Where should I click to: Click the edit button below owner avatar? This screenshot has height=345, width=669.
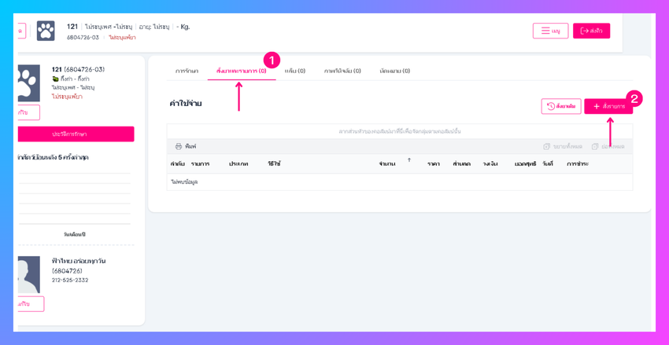[30, 304]
